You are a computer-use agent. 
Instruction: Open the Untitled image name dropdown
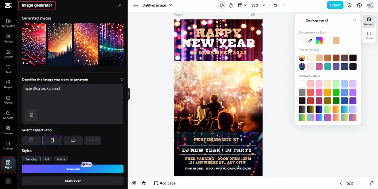tap(171, 5)
